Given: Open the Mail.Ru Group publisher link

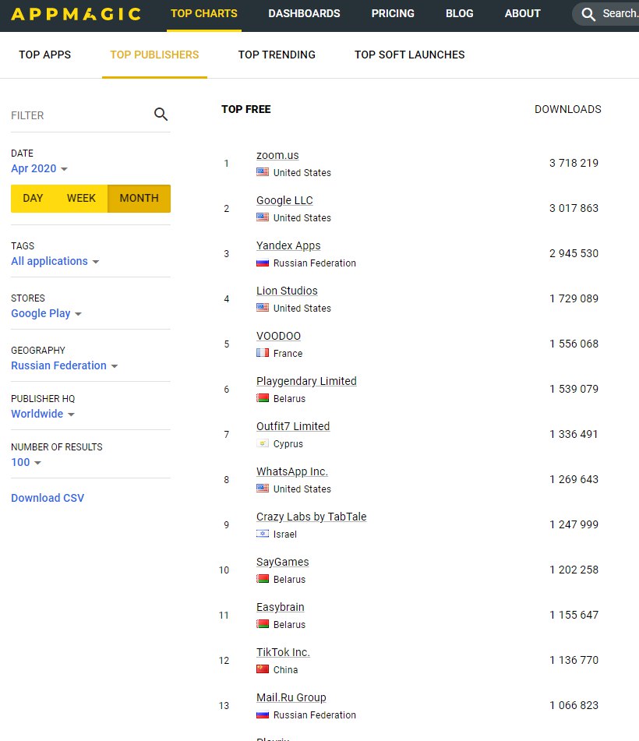Looking at the screenshot, I should click(x=291, y=697).
